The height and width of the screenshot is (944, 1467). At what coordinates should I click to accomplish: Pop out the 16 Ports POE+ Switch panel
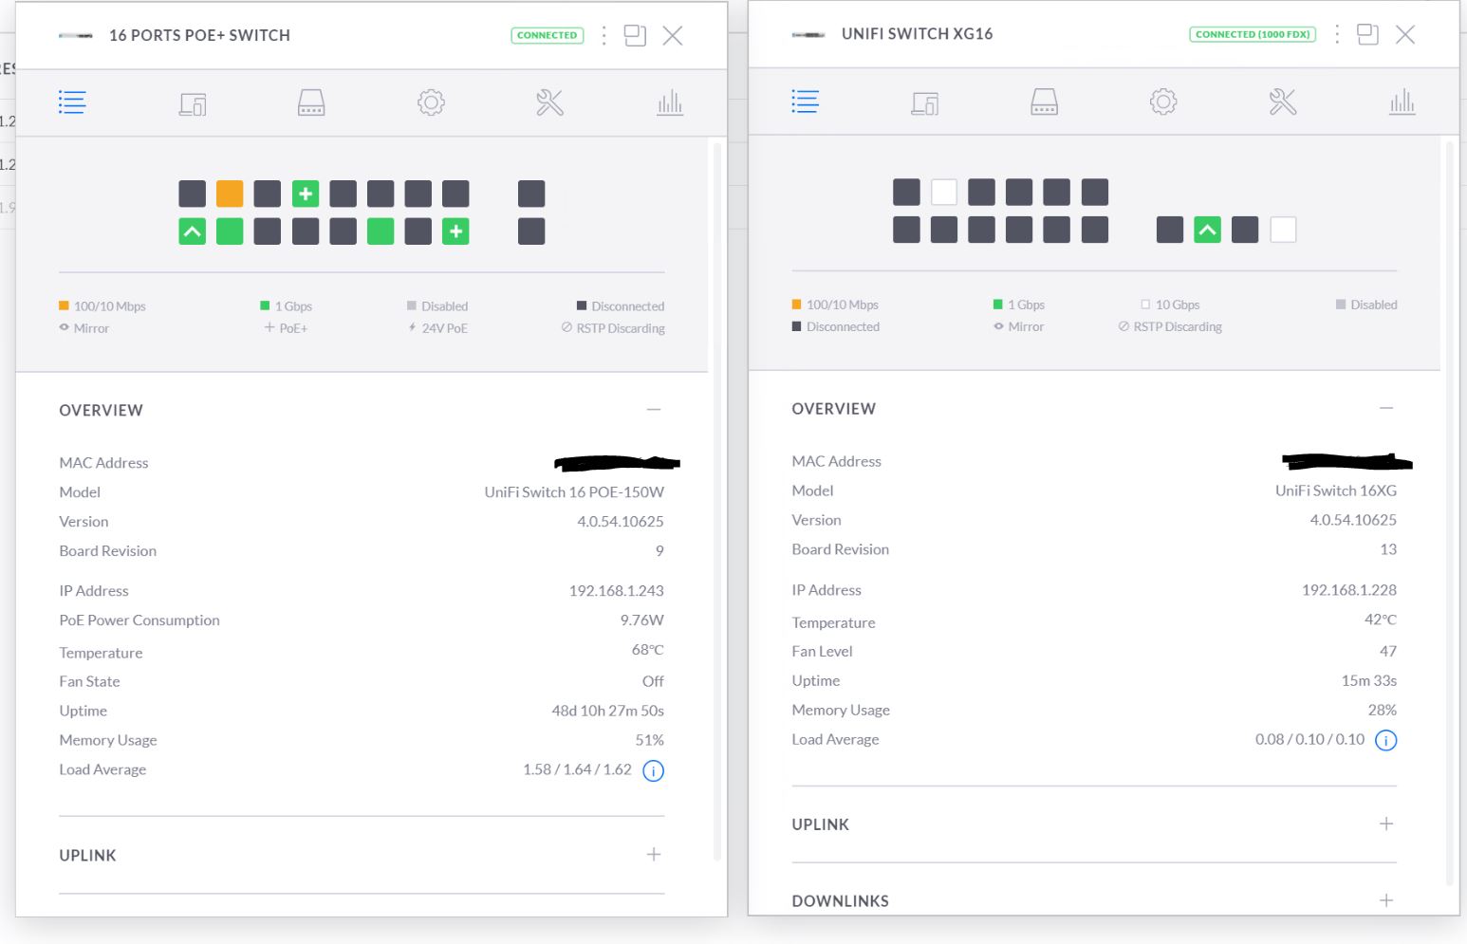tap(635, 36)
